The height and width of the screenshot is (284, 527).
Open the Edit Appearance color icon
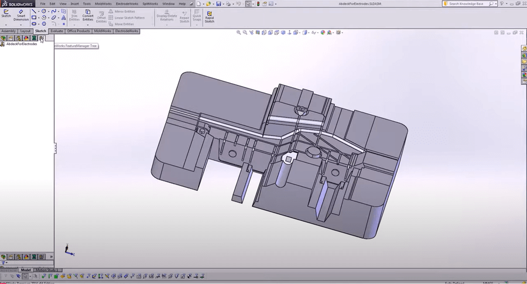(x=323, y=33)
